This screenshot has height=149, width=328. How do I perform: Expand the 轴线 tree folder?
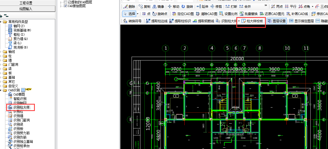coord(1,52)
